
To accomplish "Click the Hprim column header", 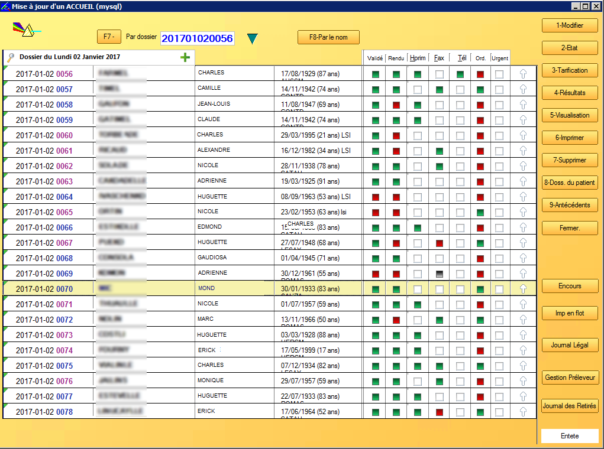I will click(417, 58).
